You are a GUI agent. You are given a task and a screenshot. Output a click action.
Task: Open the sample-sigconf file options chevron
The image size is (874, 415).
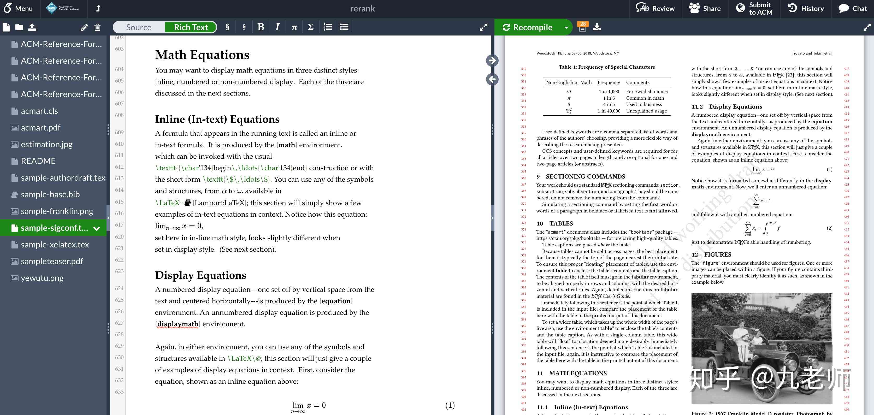tap(97, 228)
